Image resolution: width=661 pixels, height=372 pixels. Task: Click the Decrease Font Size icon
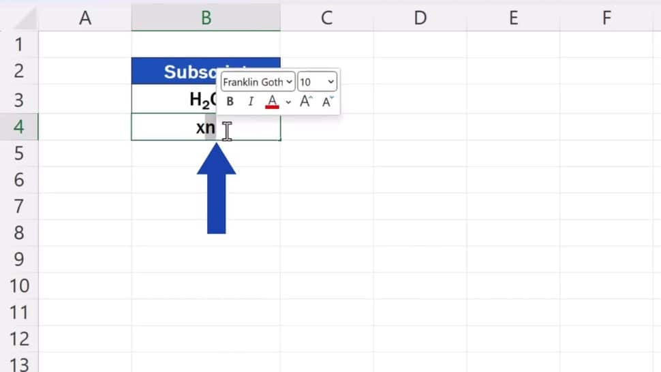[327, 102]
